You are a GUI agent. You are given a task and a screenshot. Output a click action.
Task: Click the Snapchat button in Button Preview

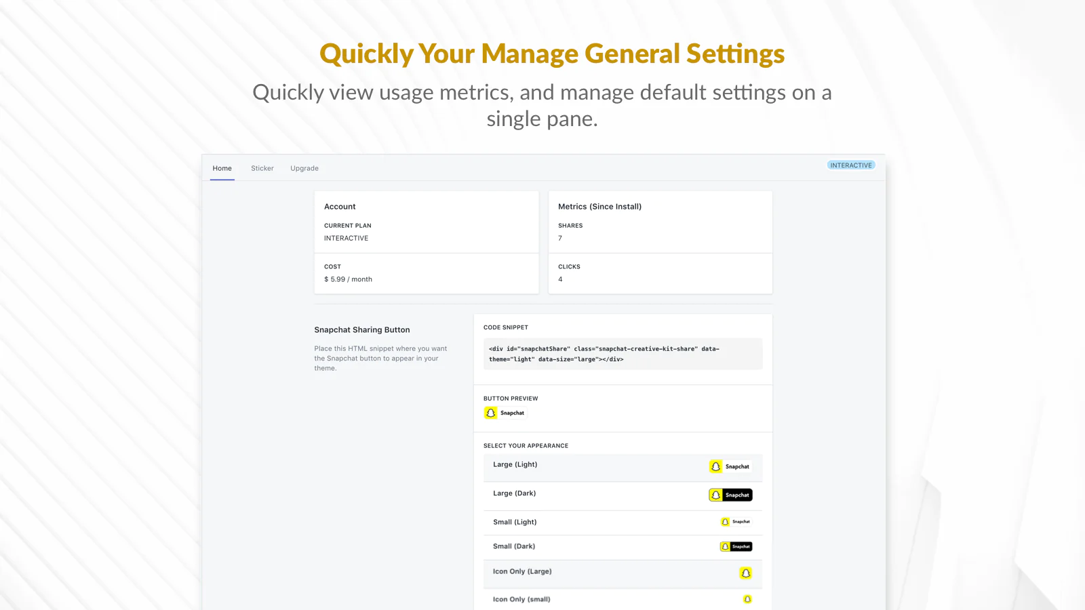click(x=505, y=413)
